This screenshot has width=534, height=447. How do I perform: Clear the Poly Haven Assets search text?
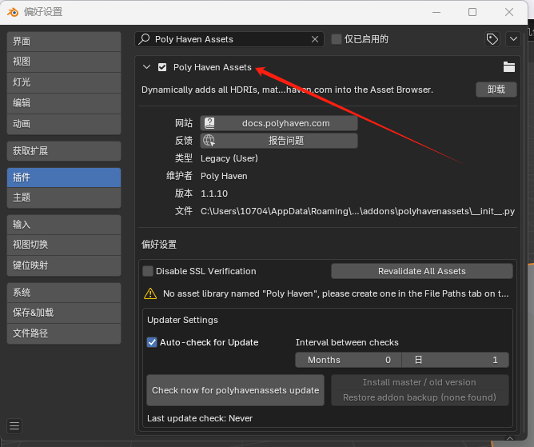tap(315, 39)
